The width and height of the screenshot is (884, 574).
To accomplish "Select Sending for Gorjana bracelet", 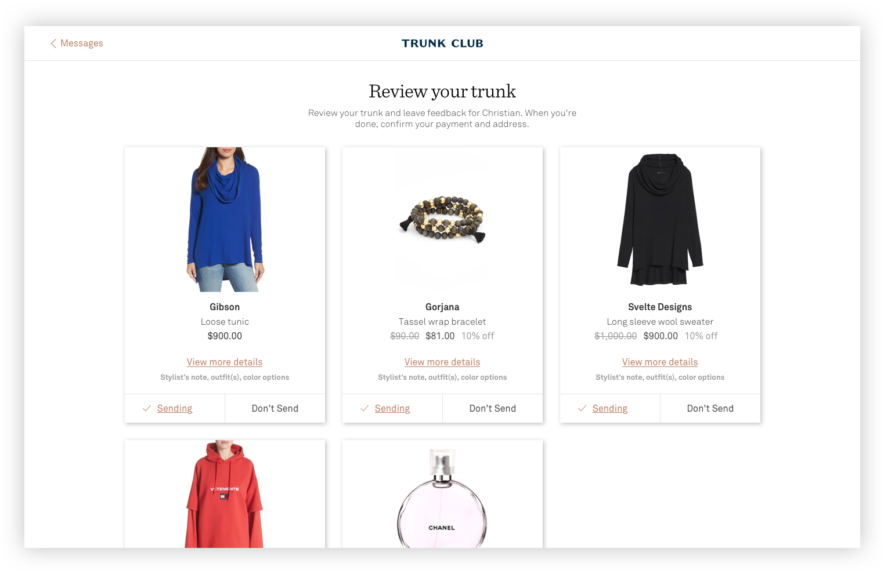I will click(392, 408).
